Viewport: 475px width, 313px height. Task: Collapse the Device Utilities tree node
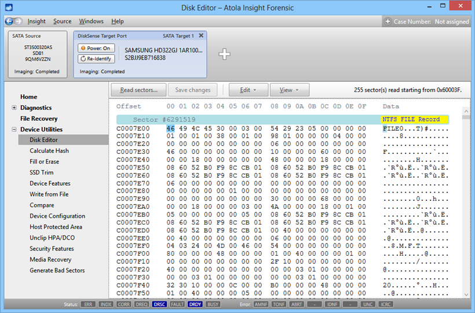14,129
